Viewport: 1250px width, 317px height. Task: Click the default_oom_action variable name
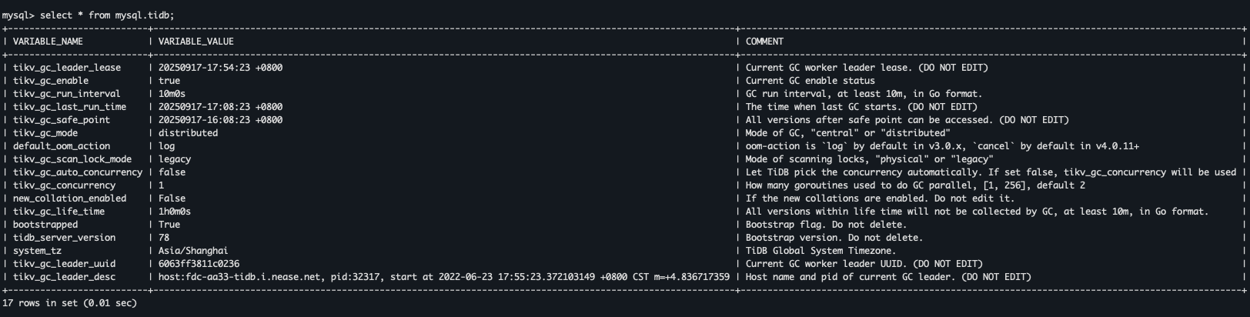click(62, 146)
